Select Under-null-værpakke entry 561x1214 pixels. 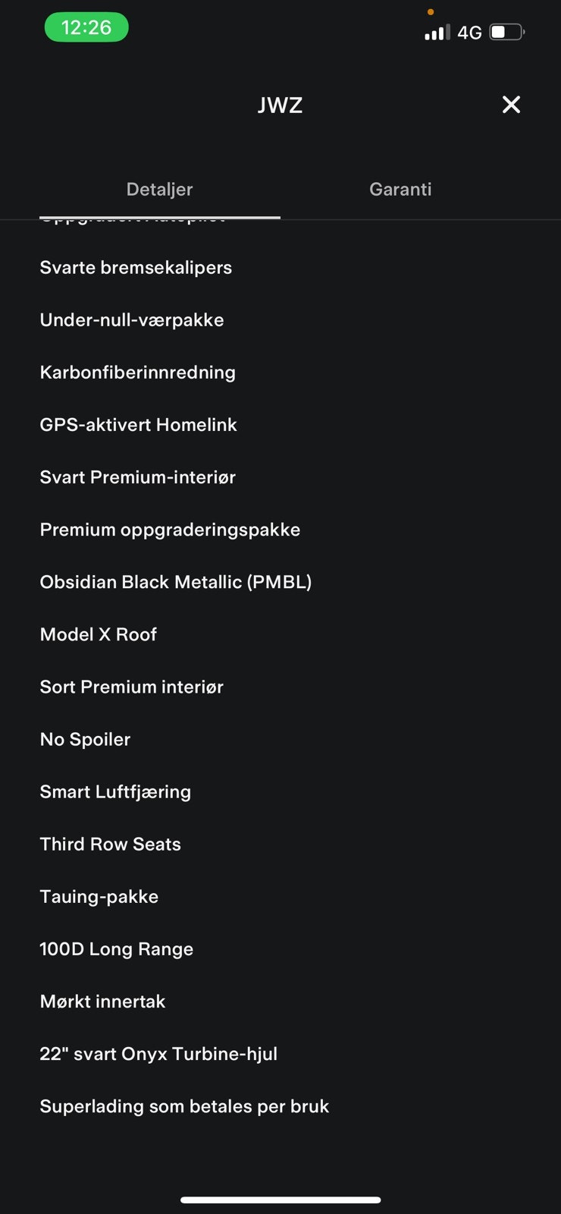[132, 319]
